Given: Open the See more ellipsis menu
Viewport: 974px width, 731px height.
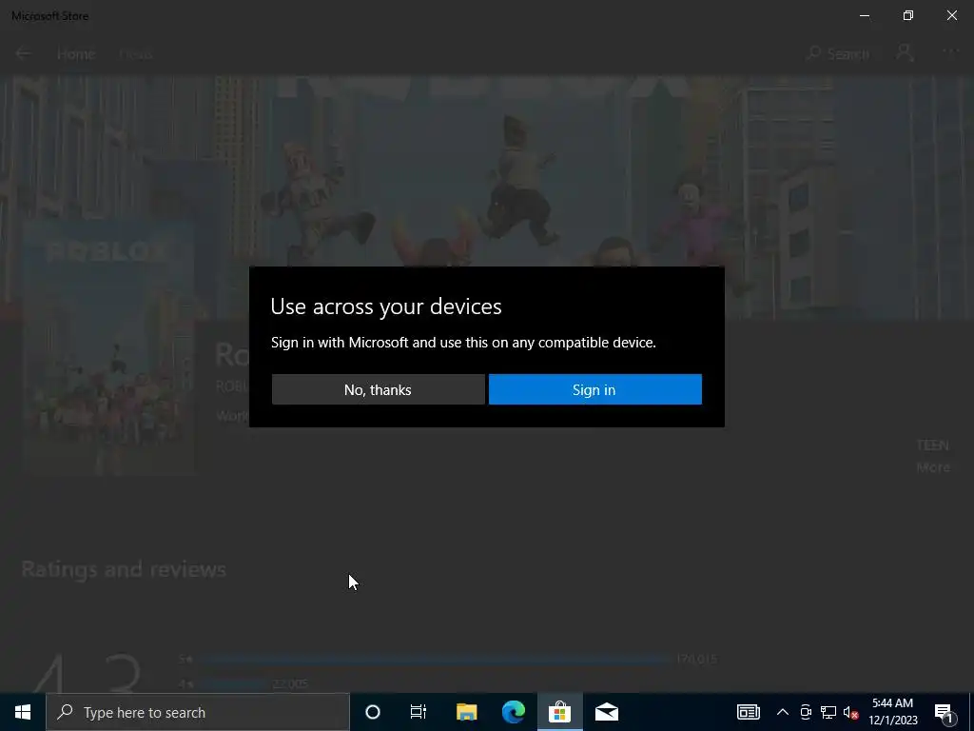Looking at the screenshot, I should [x=950, y=51].
